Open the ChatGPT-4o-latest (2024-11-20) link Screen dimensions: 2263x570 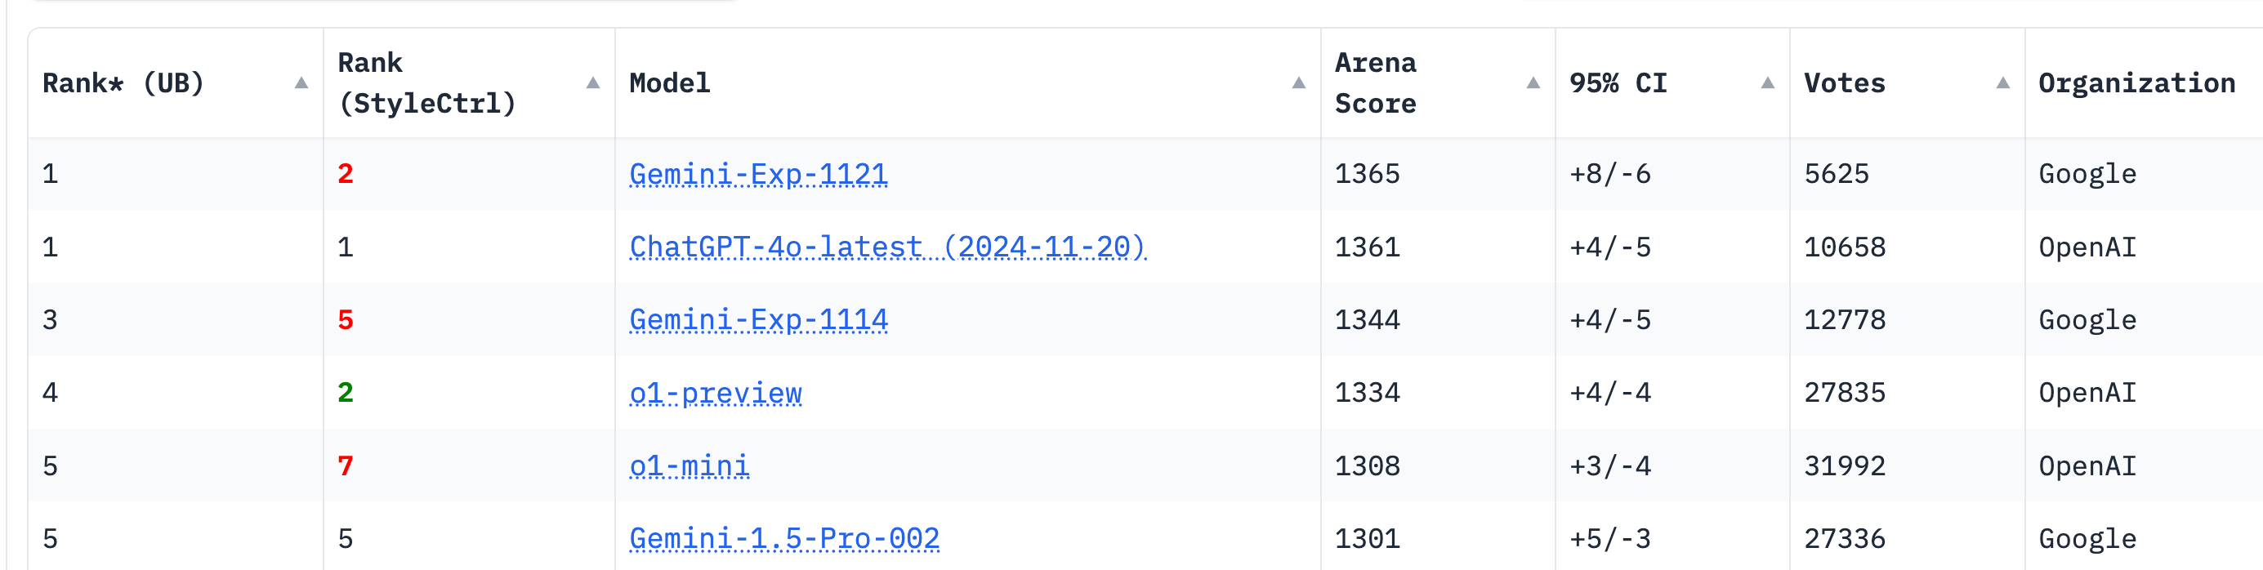tap(887, 247)
